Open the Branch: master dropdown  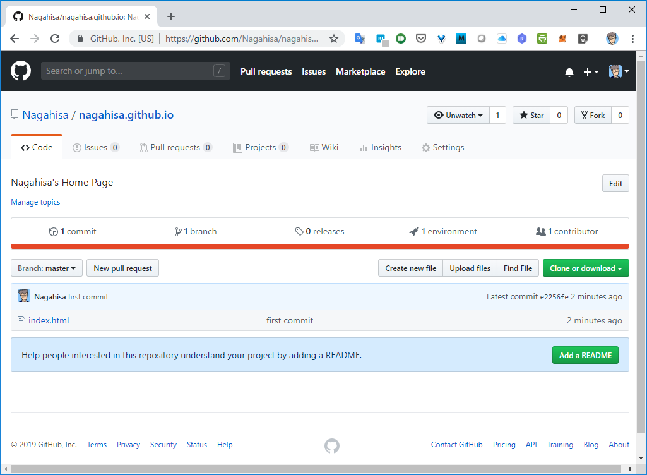[x=47, y=268]
